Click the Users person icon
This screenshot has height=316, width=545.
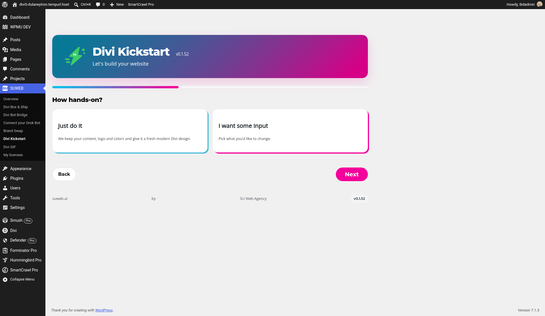pos(5,188)
